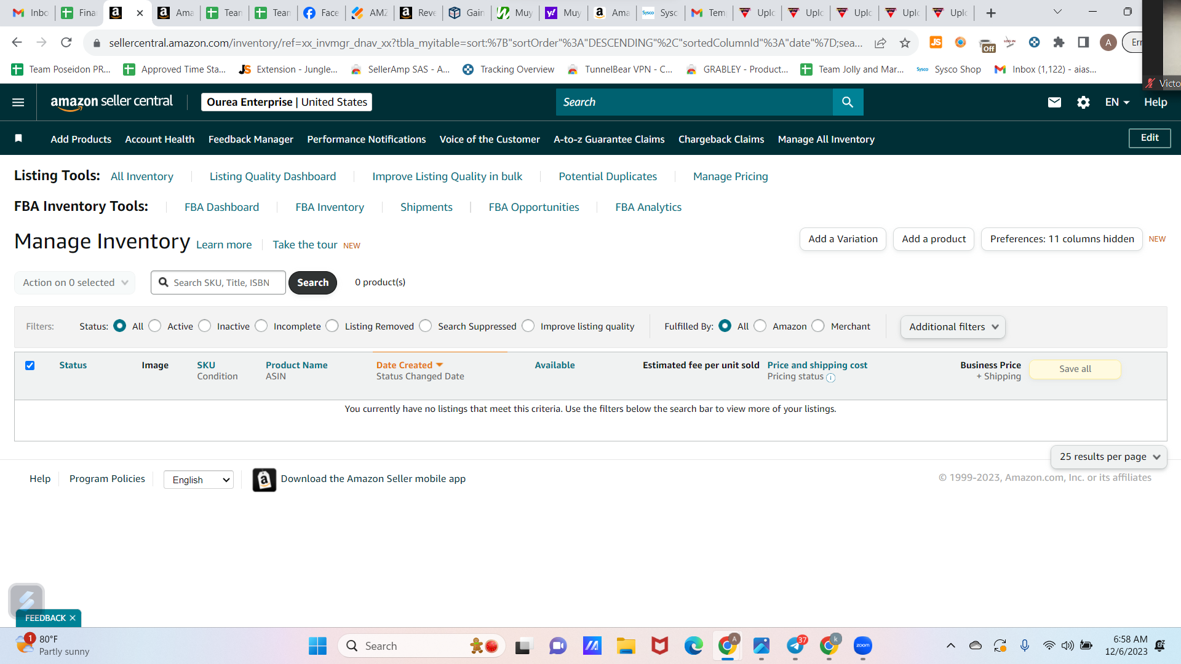
Task: Click the Edit button in the nav bar
Action: pos(1150,138)
